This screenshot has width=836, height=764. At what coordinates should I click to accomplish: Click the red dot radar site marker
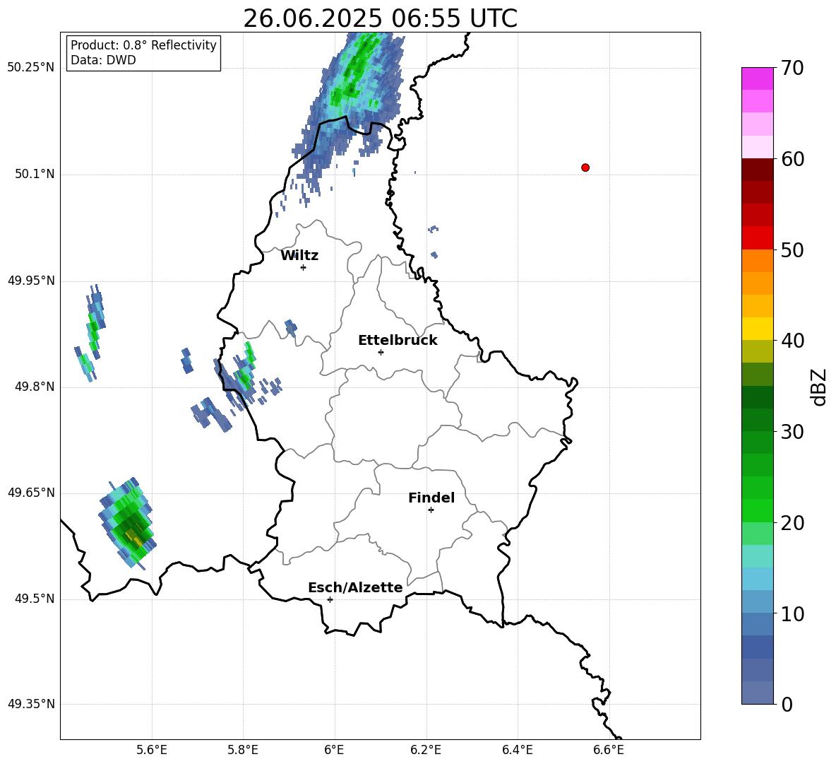click(585, 168)
